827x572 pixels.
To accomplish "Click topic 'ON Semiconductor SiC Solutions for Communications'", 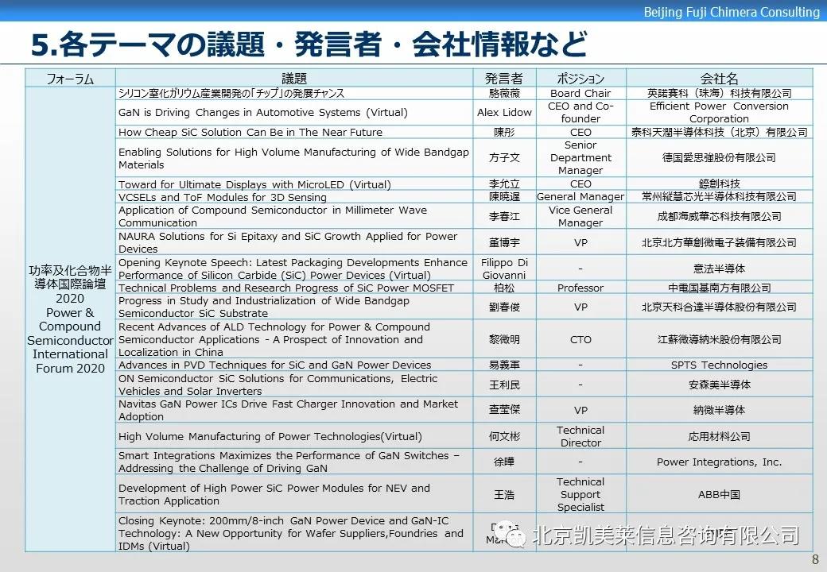I will click(x=278, y=385).
